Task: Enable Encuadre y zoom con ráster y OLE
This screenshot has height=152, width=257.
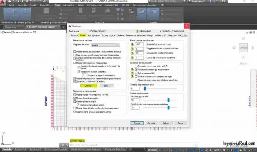Action: (136, 66)
